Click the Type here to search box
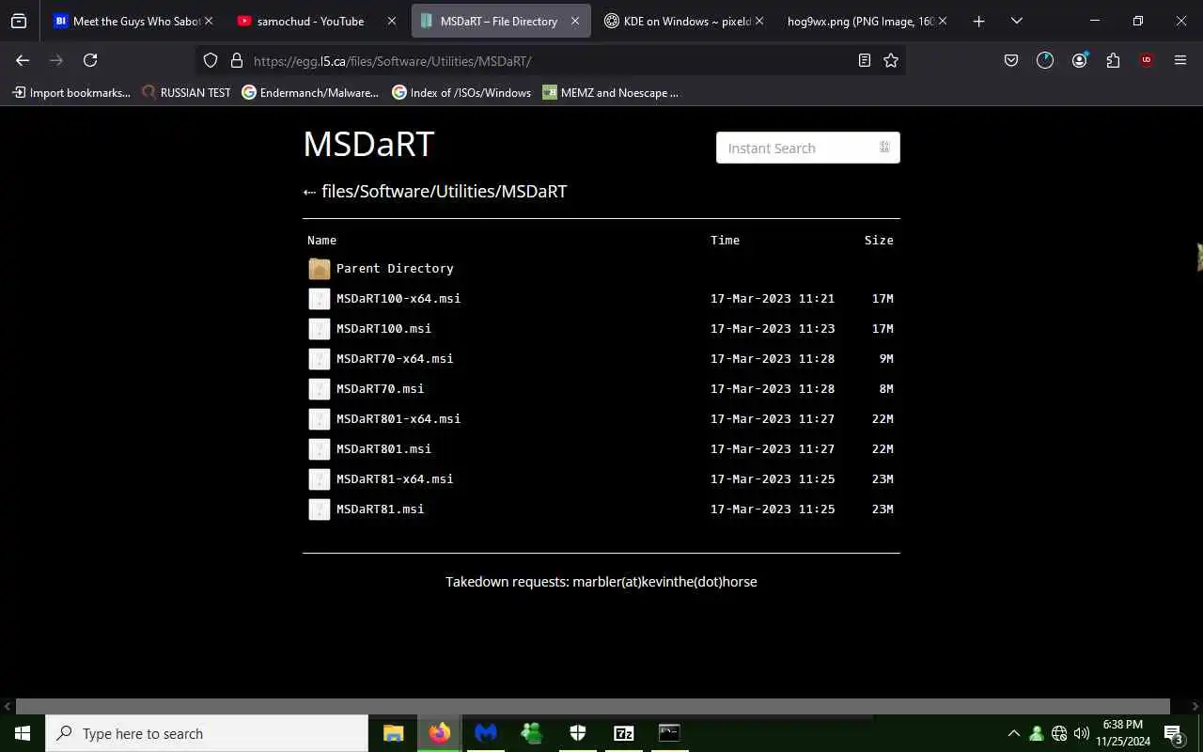The width and height of the screenshot is (1203, 752). (x=207, y=733)
